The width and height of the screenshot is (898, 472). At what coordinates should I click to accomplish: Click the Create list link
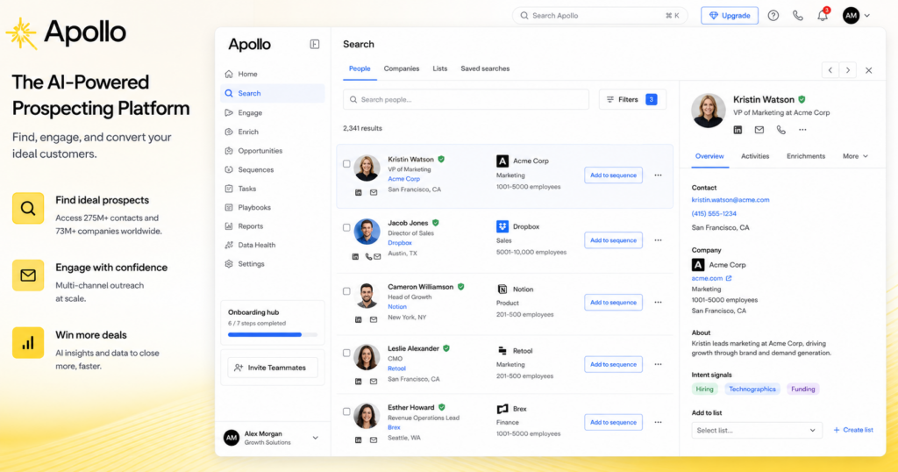click(x=852, y=430)
